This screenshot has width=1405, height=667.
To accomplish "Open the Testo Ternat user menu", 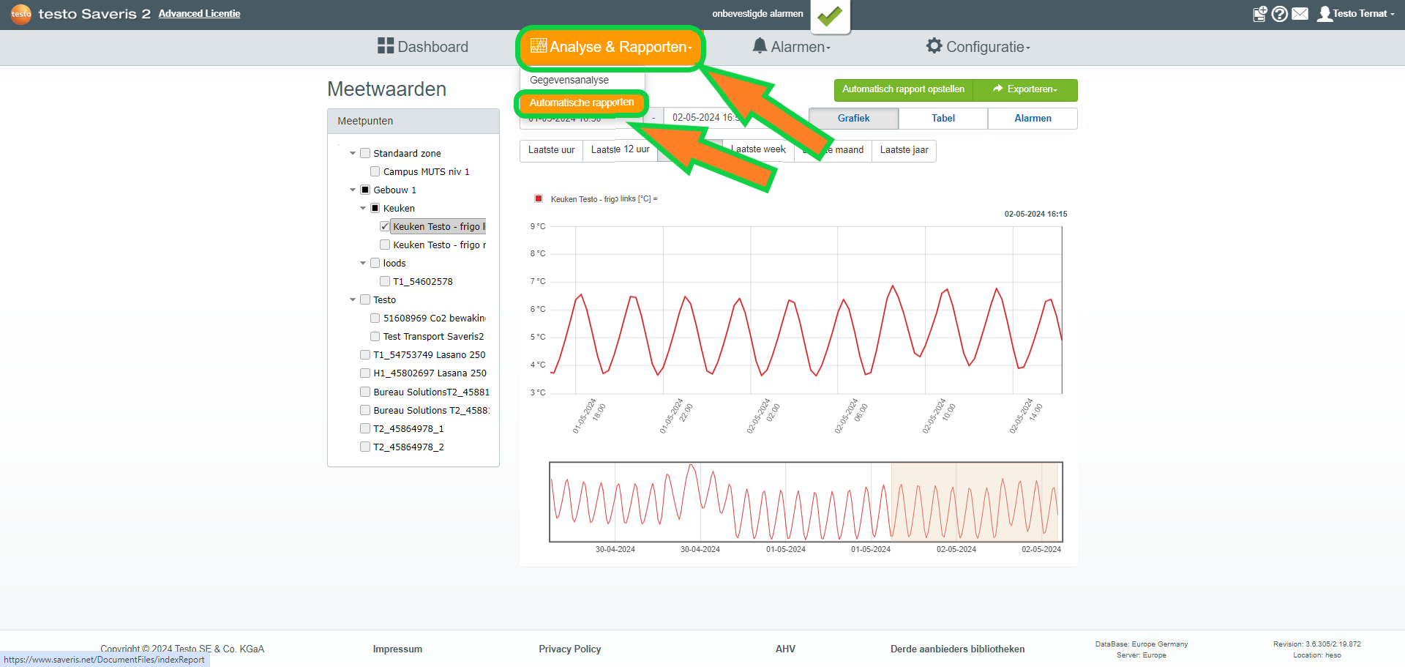I will [x=1356, y=14].
